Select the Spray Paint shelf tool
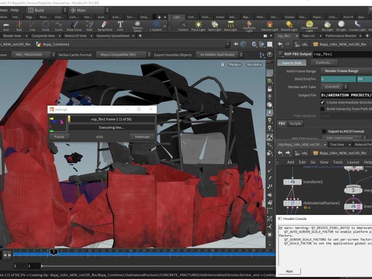Screen dimensions: 372x279 coord(105,26)
